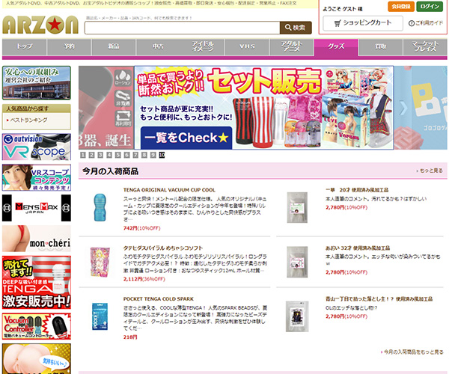Image resolution: width=449 pixels, height=374 pixels.
Task: Click the タテヒダスパイラル product image
Action: (100, 262)
